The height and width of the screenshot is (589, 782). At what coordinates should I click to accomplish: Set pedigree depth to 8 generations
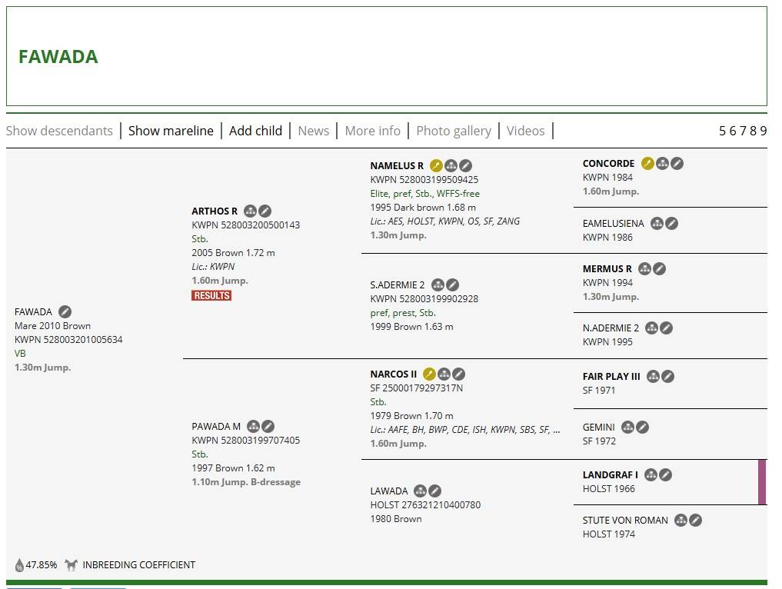point(753,131)
